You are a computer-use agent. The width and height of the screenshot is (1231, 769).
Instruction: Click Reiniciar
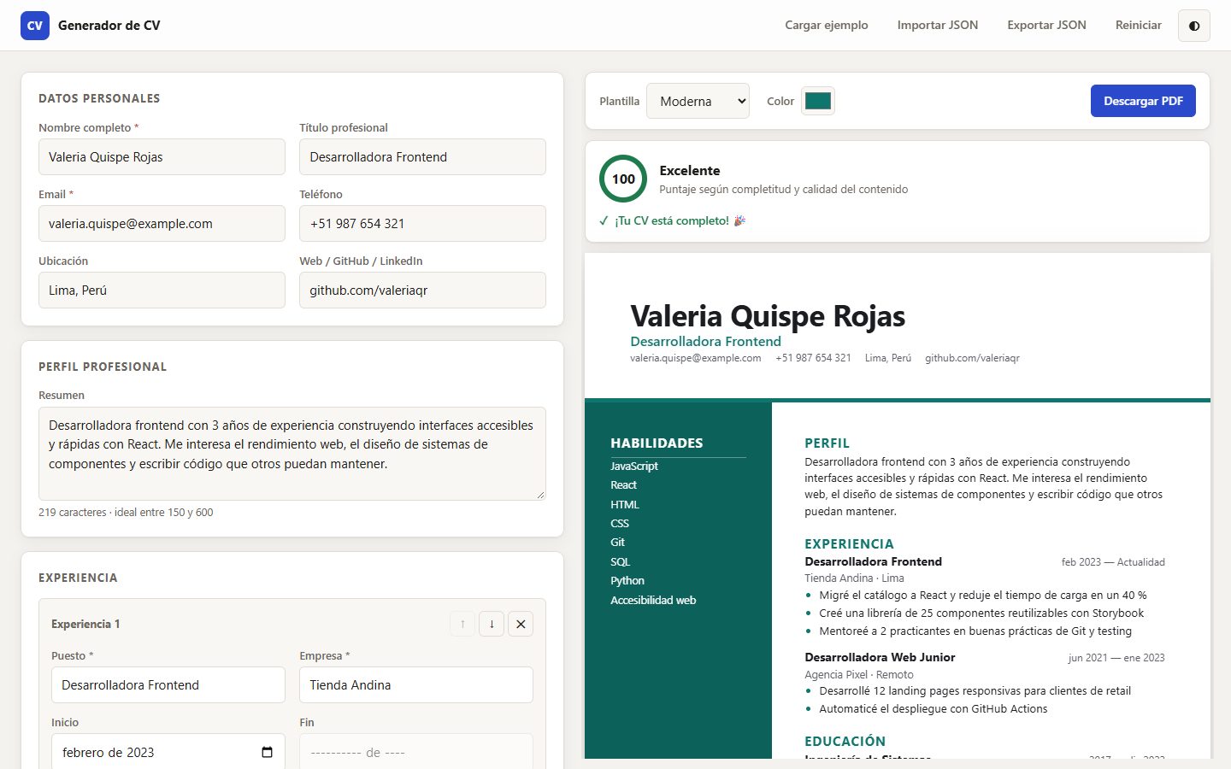(1139, 26)
